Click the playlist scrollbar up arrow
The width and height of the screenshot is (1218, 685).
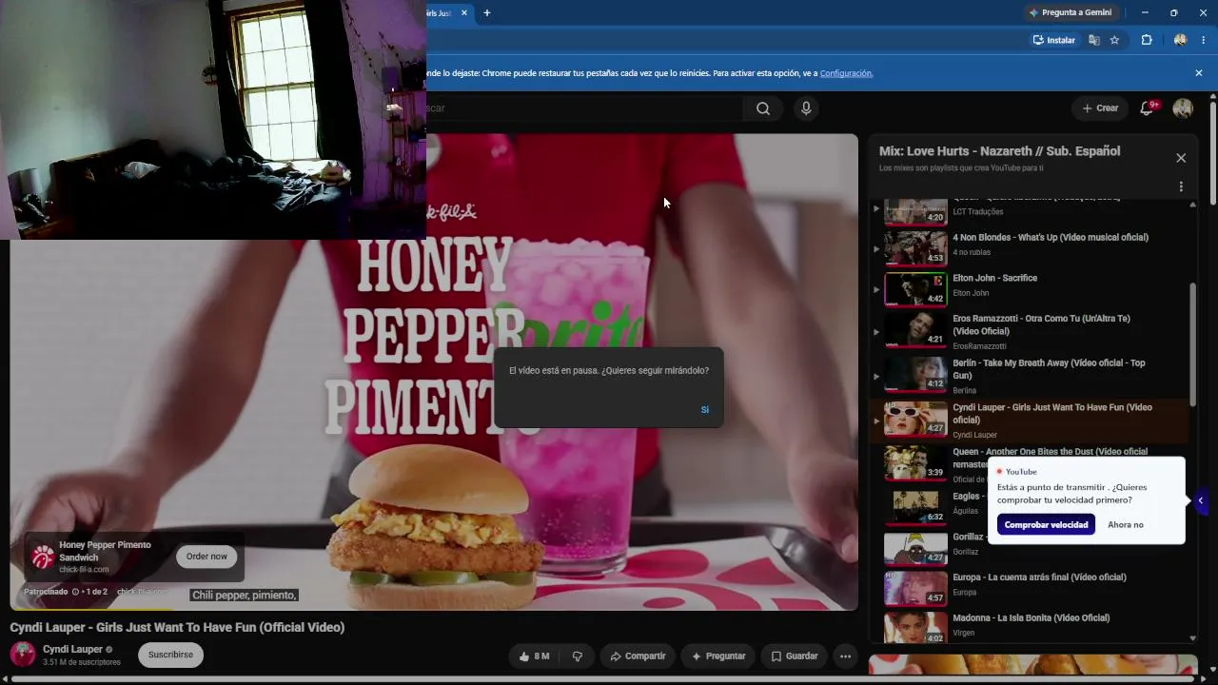click(x=1192, y=204)
